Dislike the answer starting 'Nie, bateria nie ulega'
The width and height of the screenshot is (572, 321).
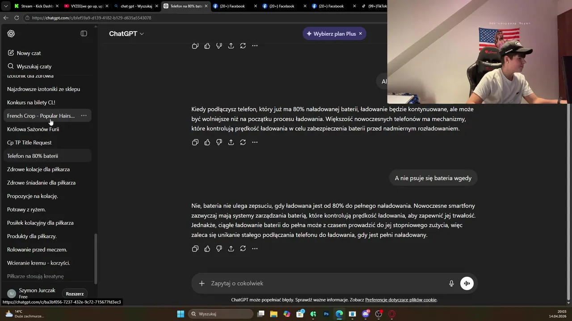pos(219,248)
